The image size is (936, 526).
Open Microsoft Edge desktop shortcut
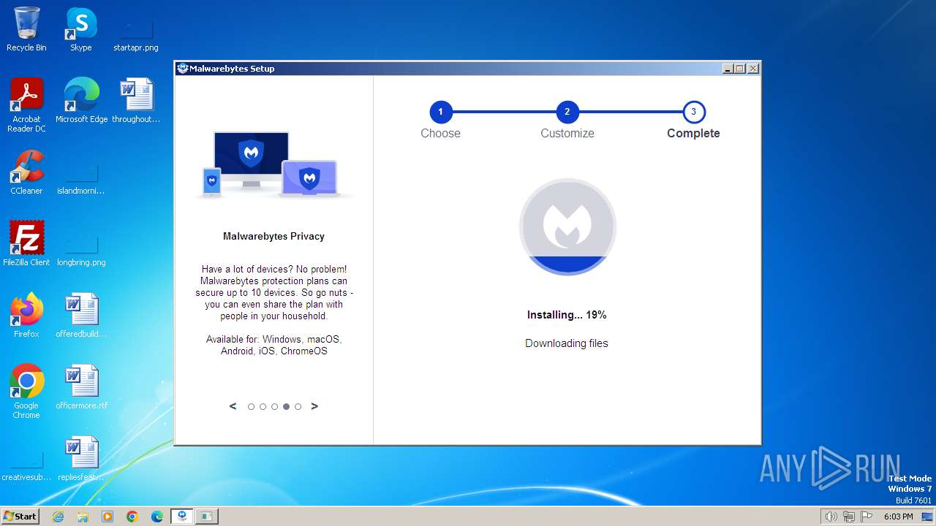(81, 101)
